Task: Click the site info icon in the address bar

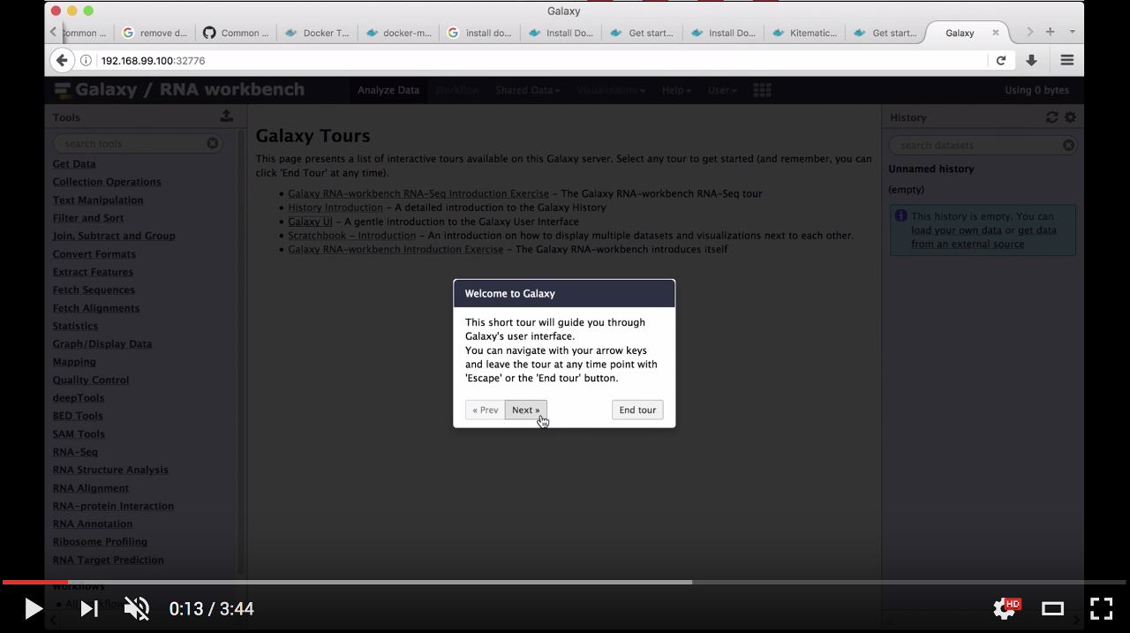Action: [x=86, y=60]
